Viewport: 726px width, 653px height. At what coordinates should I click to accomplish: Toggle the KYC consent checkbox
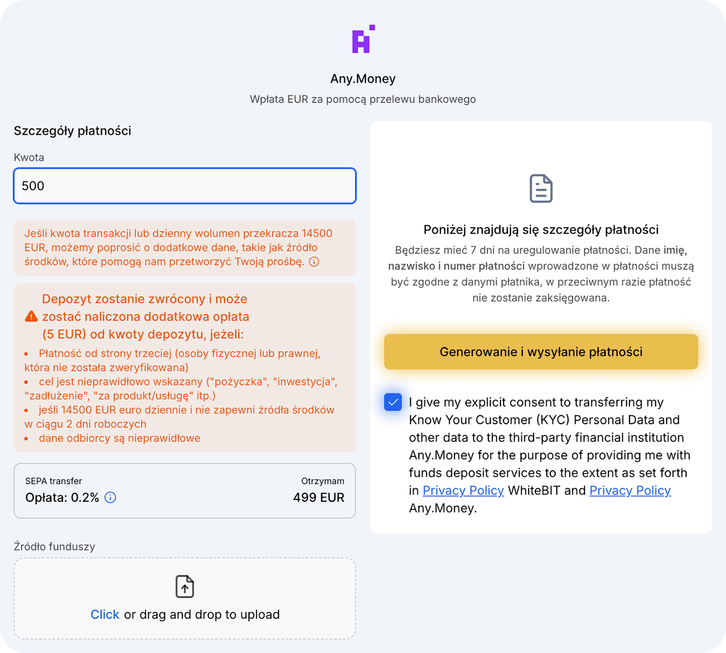[x=393, y=402]
